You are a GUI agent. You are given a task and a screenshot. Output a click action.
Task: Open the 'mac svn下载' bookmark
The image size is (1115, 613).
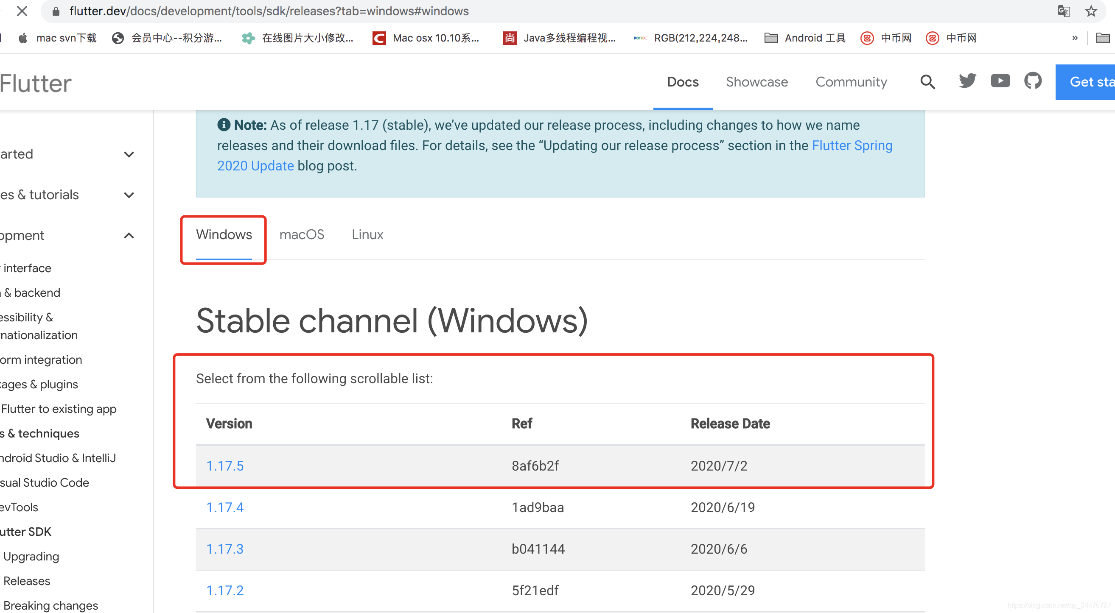pyautogui.click(x=58, y=38)
